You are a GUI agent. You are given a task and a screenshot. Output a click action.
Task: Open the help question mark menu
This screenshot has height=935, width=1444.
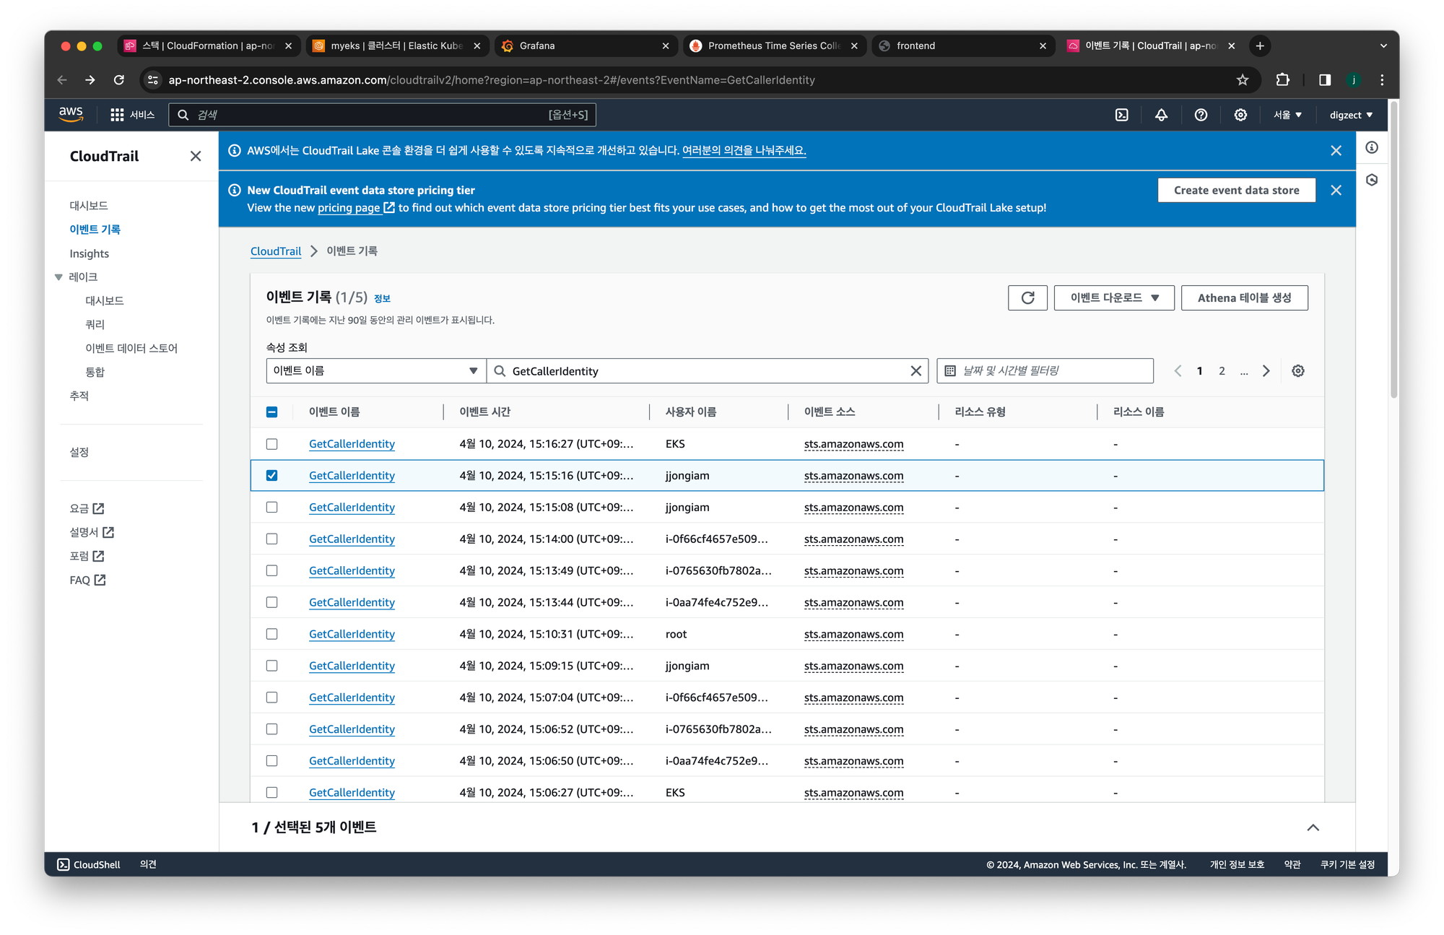pyautogui.click(x=1201, y=115)
